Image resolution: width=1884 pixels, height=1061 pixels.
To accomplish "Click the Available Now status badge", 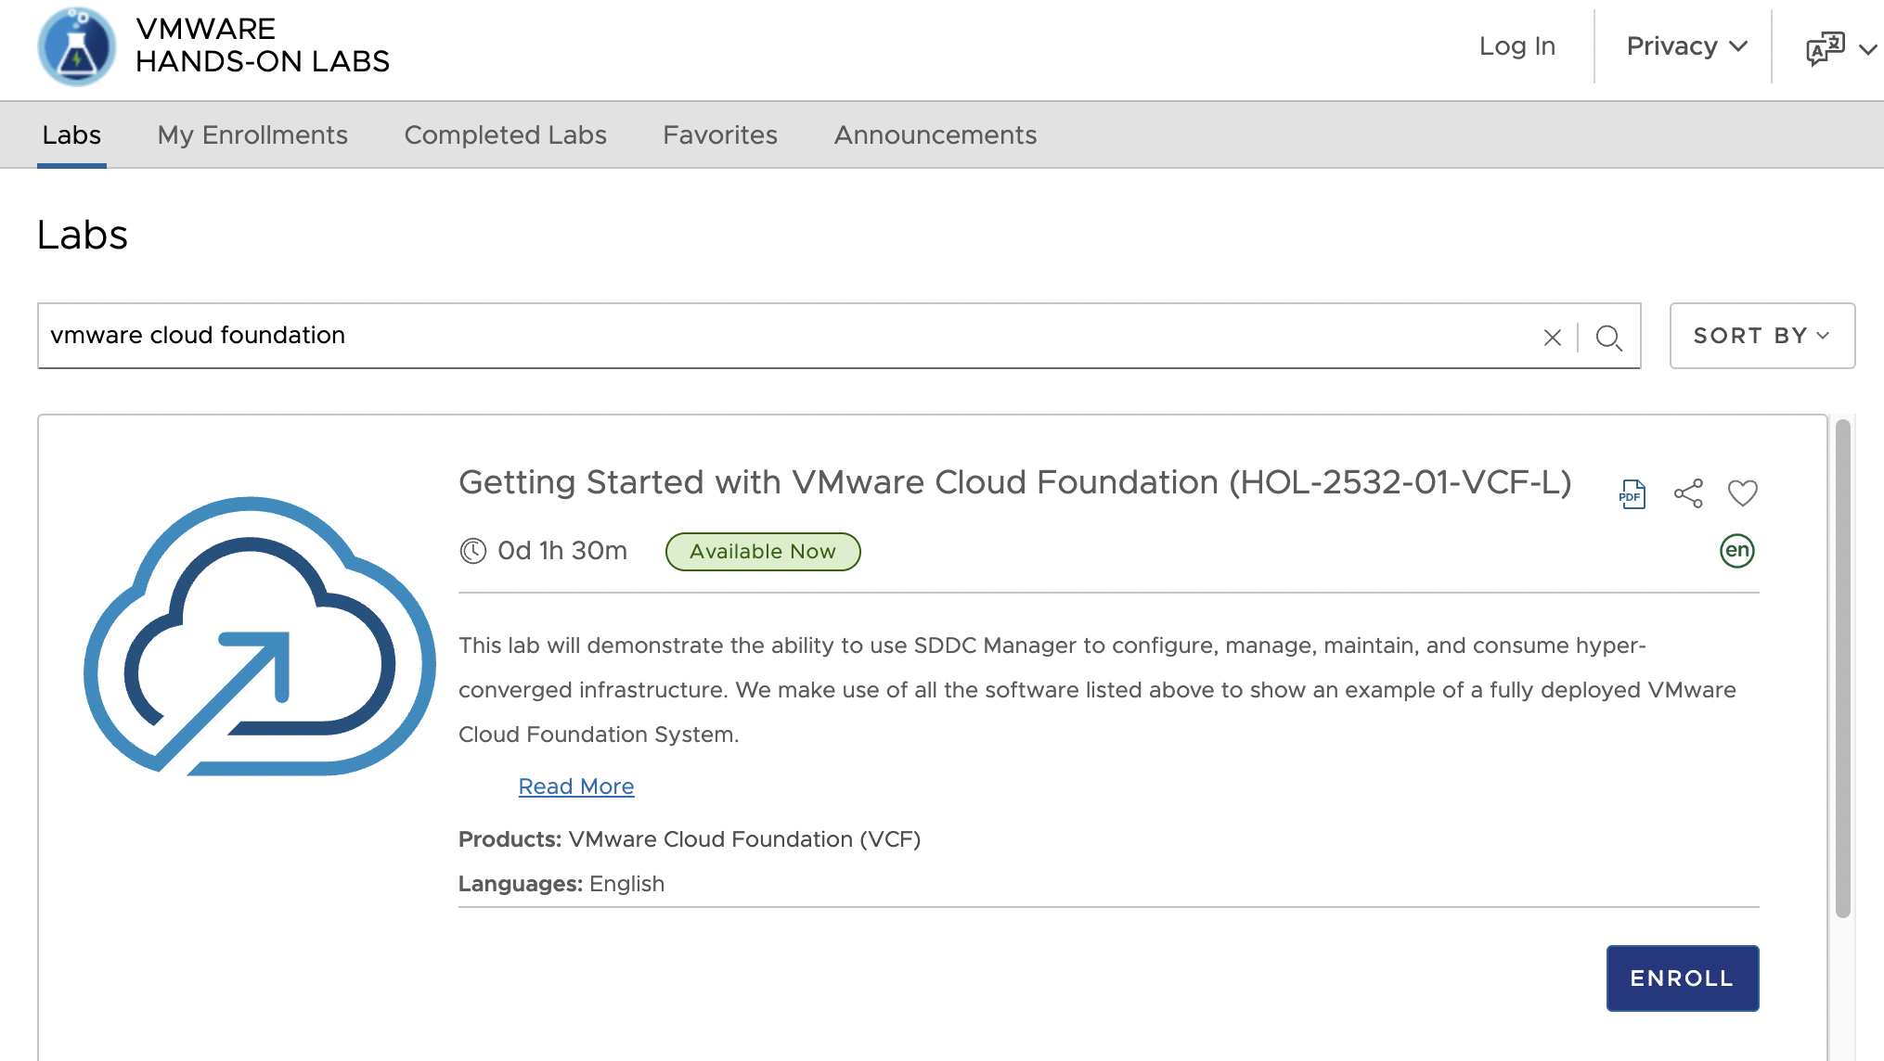I will pos(762,551).
